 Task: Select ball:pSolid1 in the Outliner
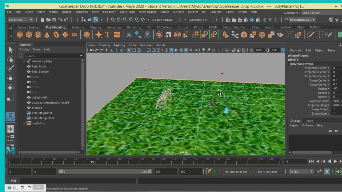(x=39, y=97)
